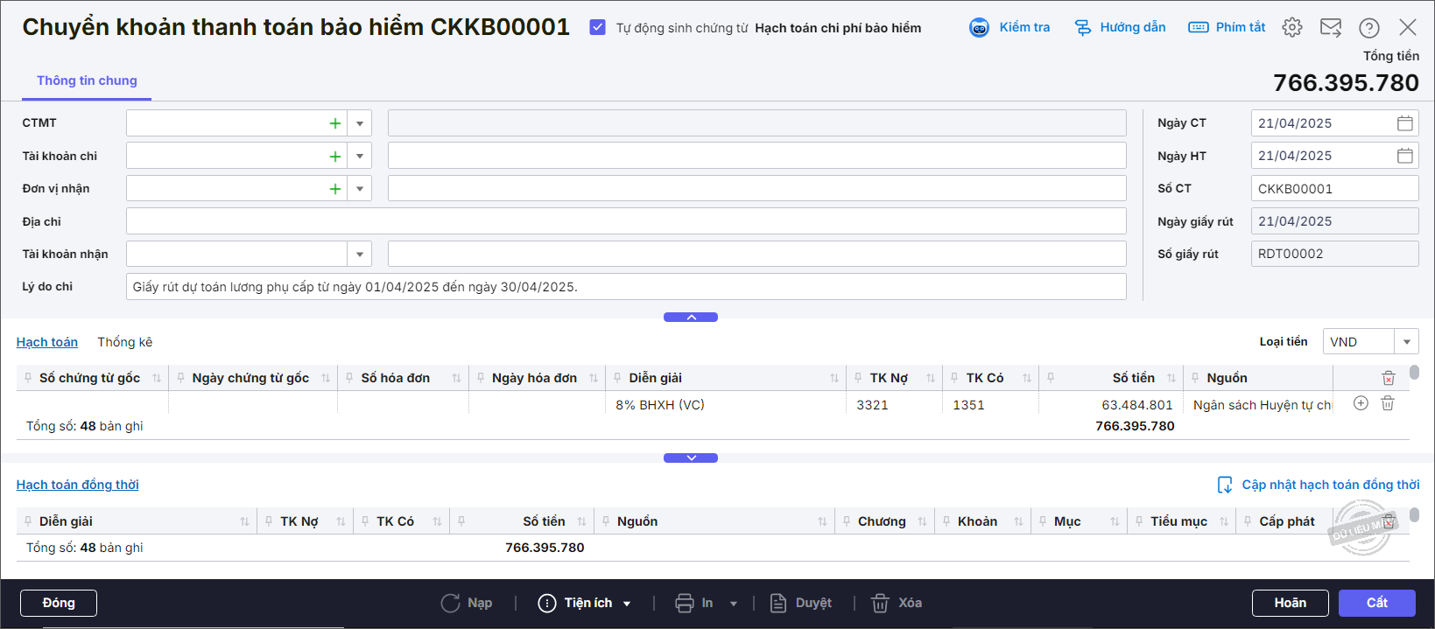Open the Ngày CT calendar picker

(x=1405, y=123)
